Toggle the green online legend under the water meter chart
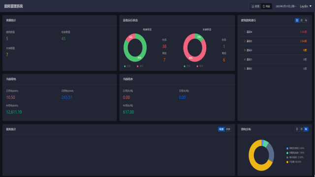315x177 pixels. 187,66
